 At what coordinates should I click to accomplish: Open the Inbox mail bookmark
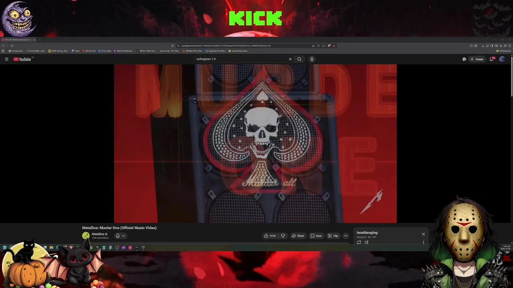[x=36, y=51]
